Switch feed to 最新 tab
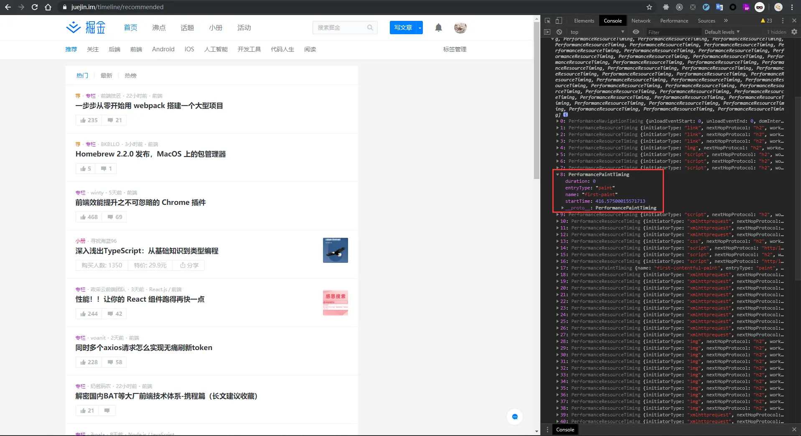This screenshot has height=436, width=801. click(x=106, y=76)
